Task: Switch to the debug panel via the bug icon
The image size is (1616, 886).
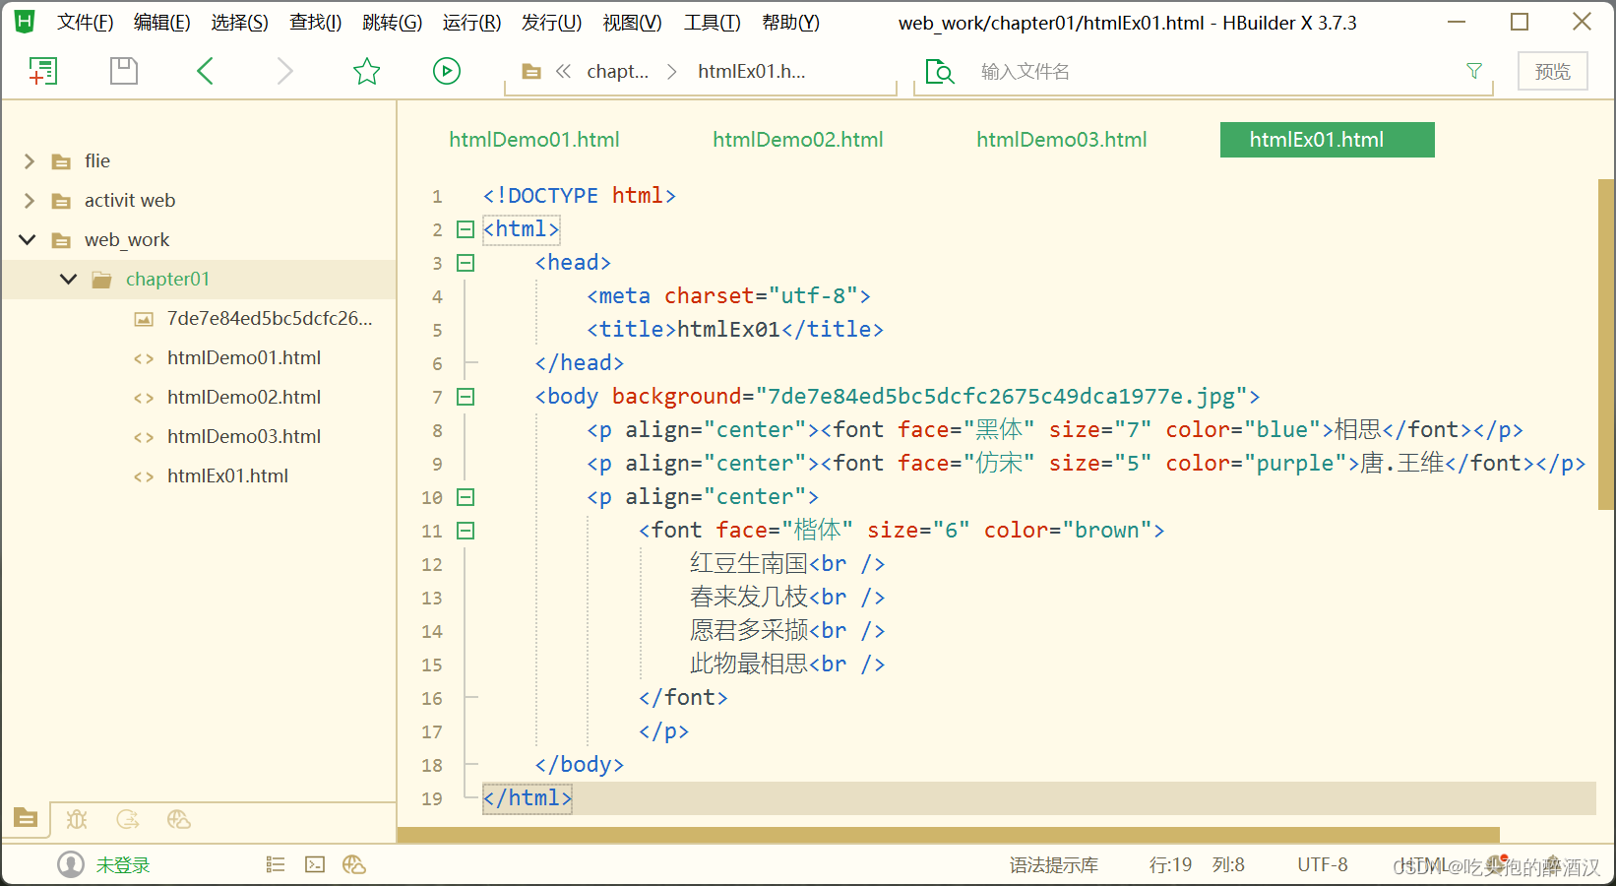Action: click(76, 819)
